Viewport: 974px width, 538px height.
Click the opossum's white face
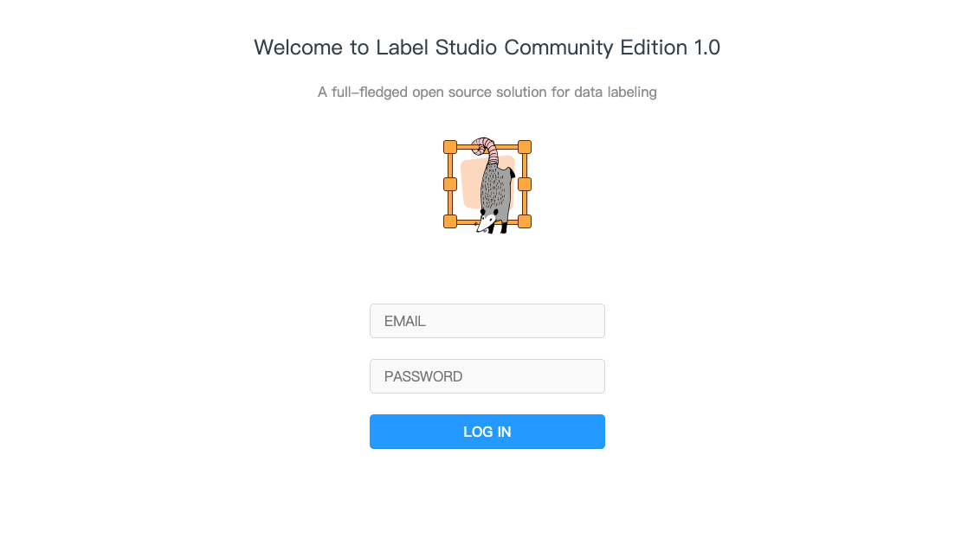[485, 222]
